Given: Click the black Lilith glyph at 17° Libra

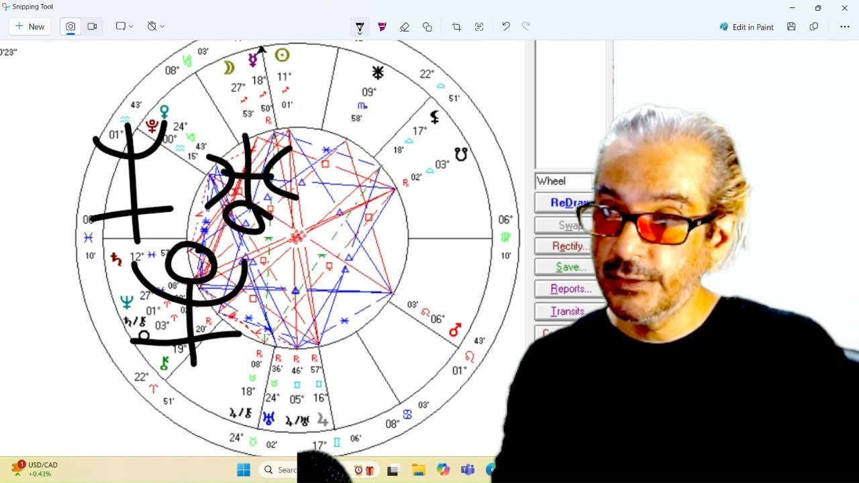Looking at the screenshot, I should pos(435,117).
